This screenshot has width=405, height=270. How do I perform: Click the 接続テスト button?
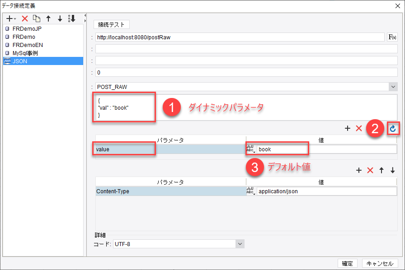pyautogui.click(x=111, y=24)
